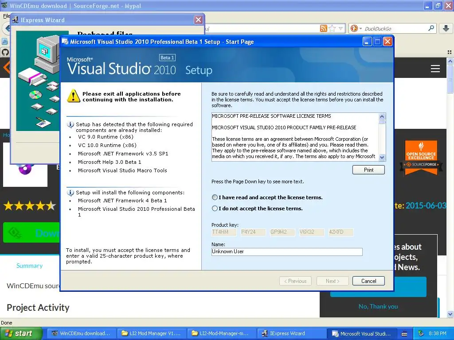
Task: Click the browser back arrow button
Action: [x=6, y=28]
